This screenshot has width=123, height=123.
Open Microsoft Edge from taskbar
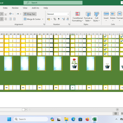(73, 119)
